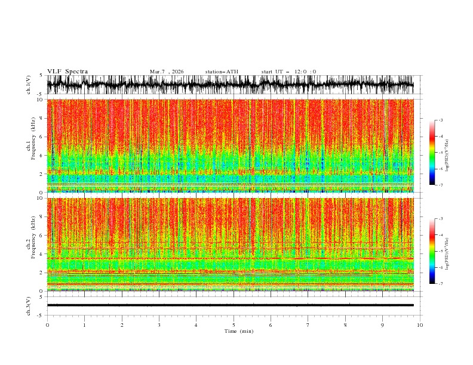Click the "2" kHz tick of ch.2 spectrogram
Screen dimensions: 473x365
[42, 273]
